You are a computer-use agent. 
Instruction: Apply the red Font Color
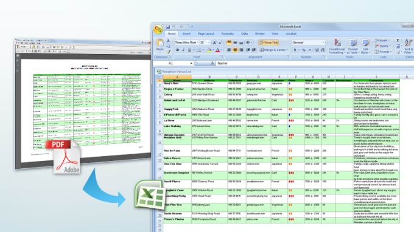point(217,50)
